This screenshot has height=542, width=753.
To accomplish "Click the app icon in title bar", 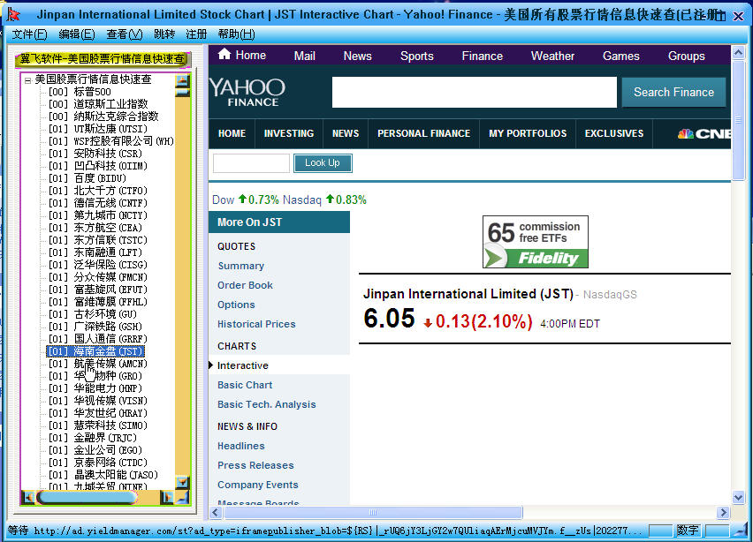I will coord(14,14).
